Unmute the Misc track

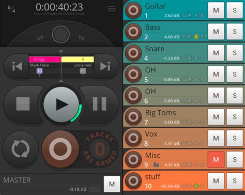(x=216, y=160)
